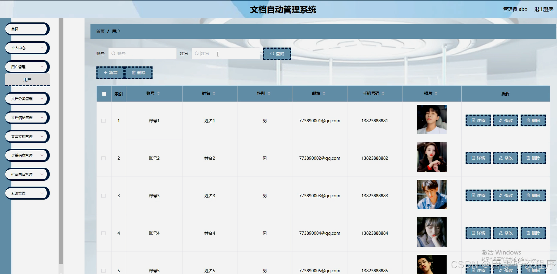
Task: Click the batch 删除 button above table
Action: pos(139,73)
